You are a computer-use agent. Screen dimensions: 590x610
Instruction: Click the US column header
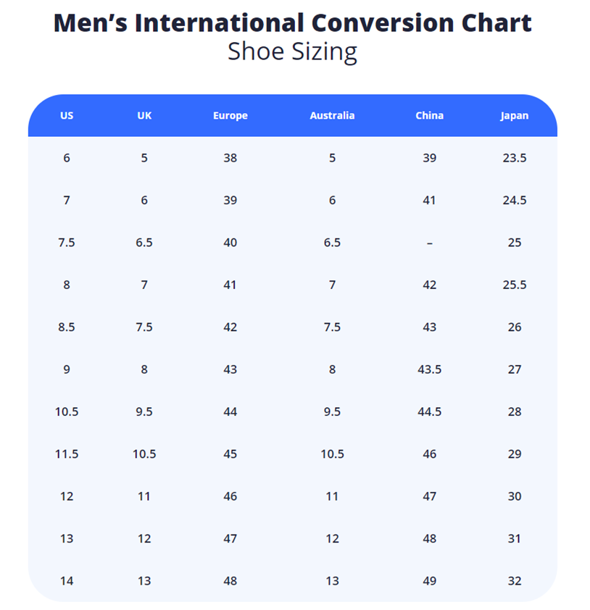(x=67, y=115)
